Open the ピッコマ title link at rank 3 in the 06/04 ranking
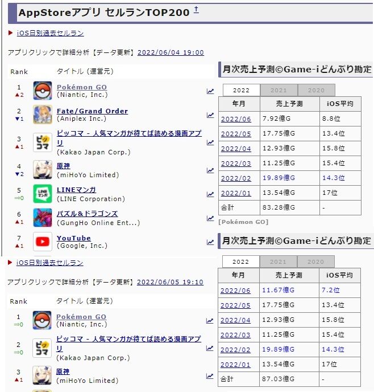Image resolution: width=374 pixels, height=392 pixels. tap(129, 138)
